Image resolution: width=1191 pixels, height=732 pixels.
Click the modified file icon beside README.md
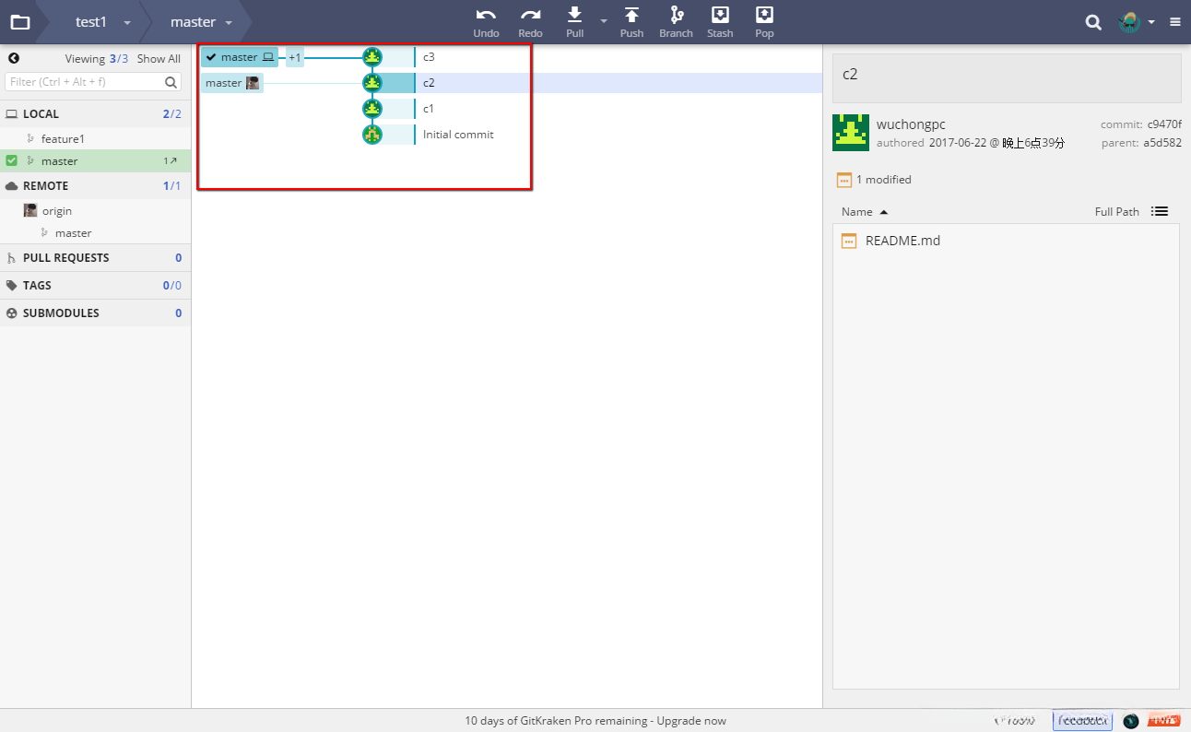pyautogui.click(x=849, y=241)
